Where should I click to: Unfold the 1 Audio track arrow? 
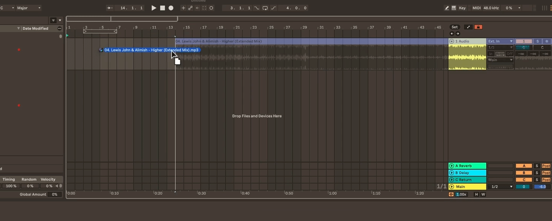(451, 41)
